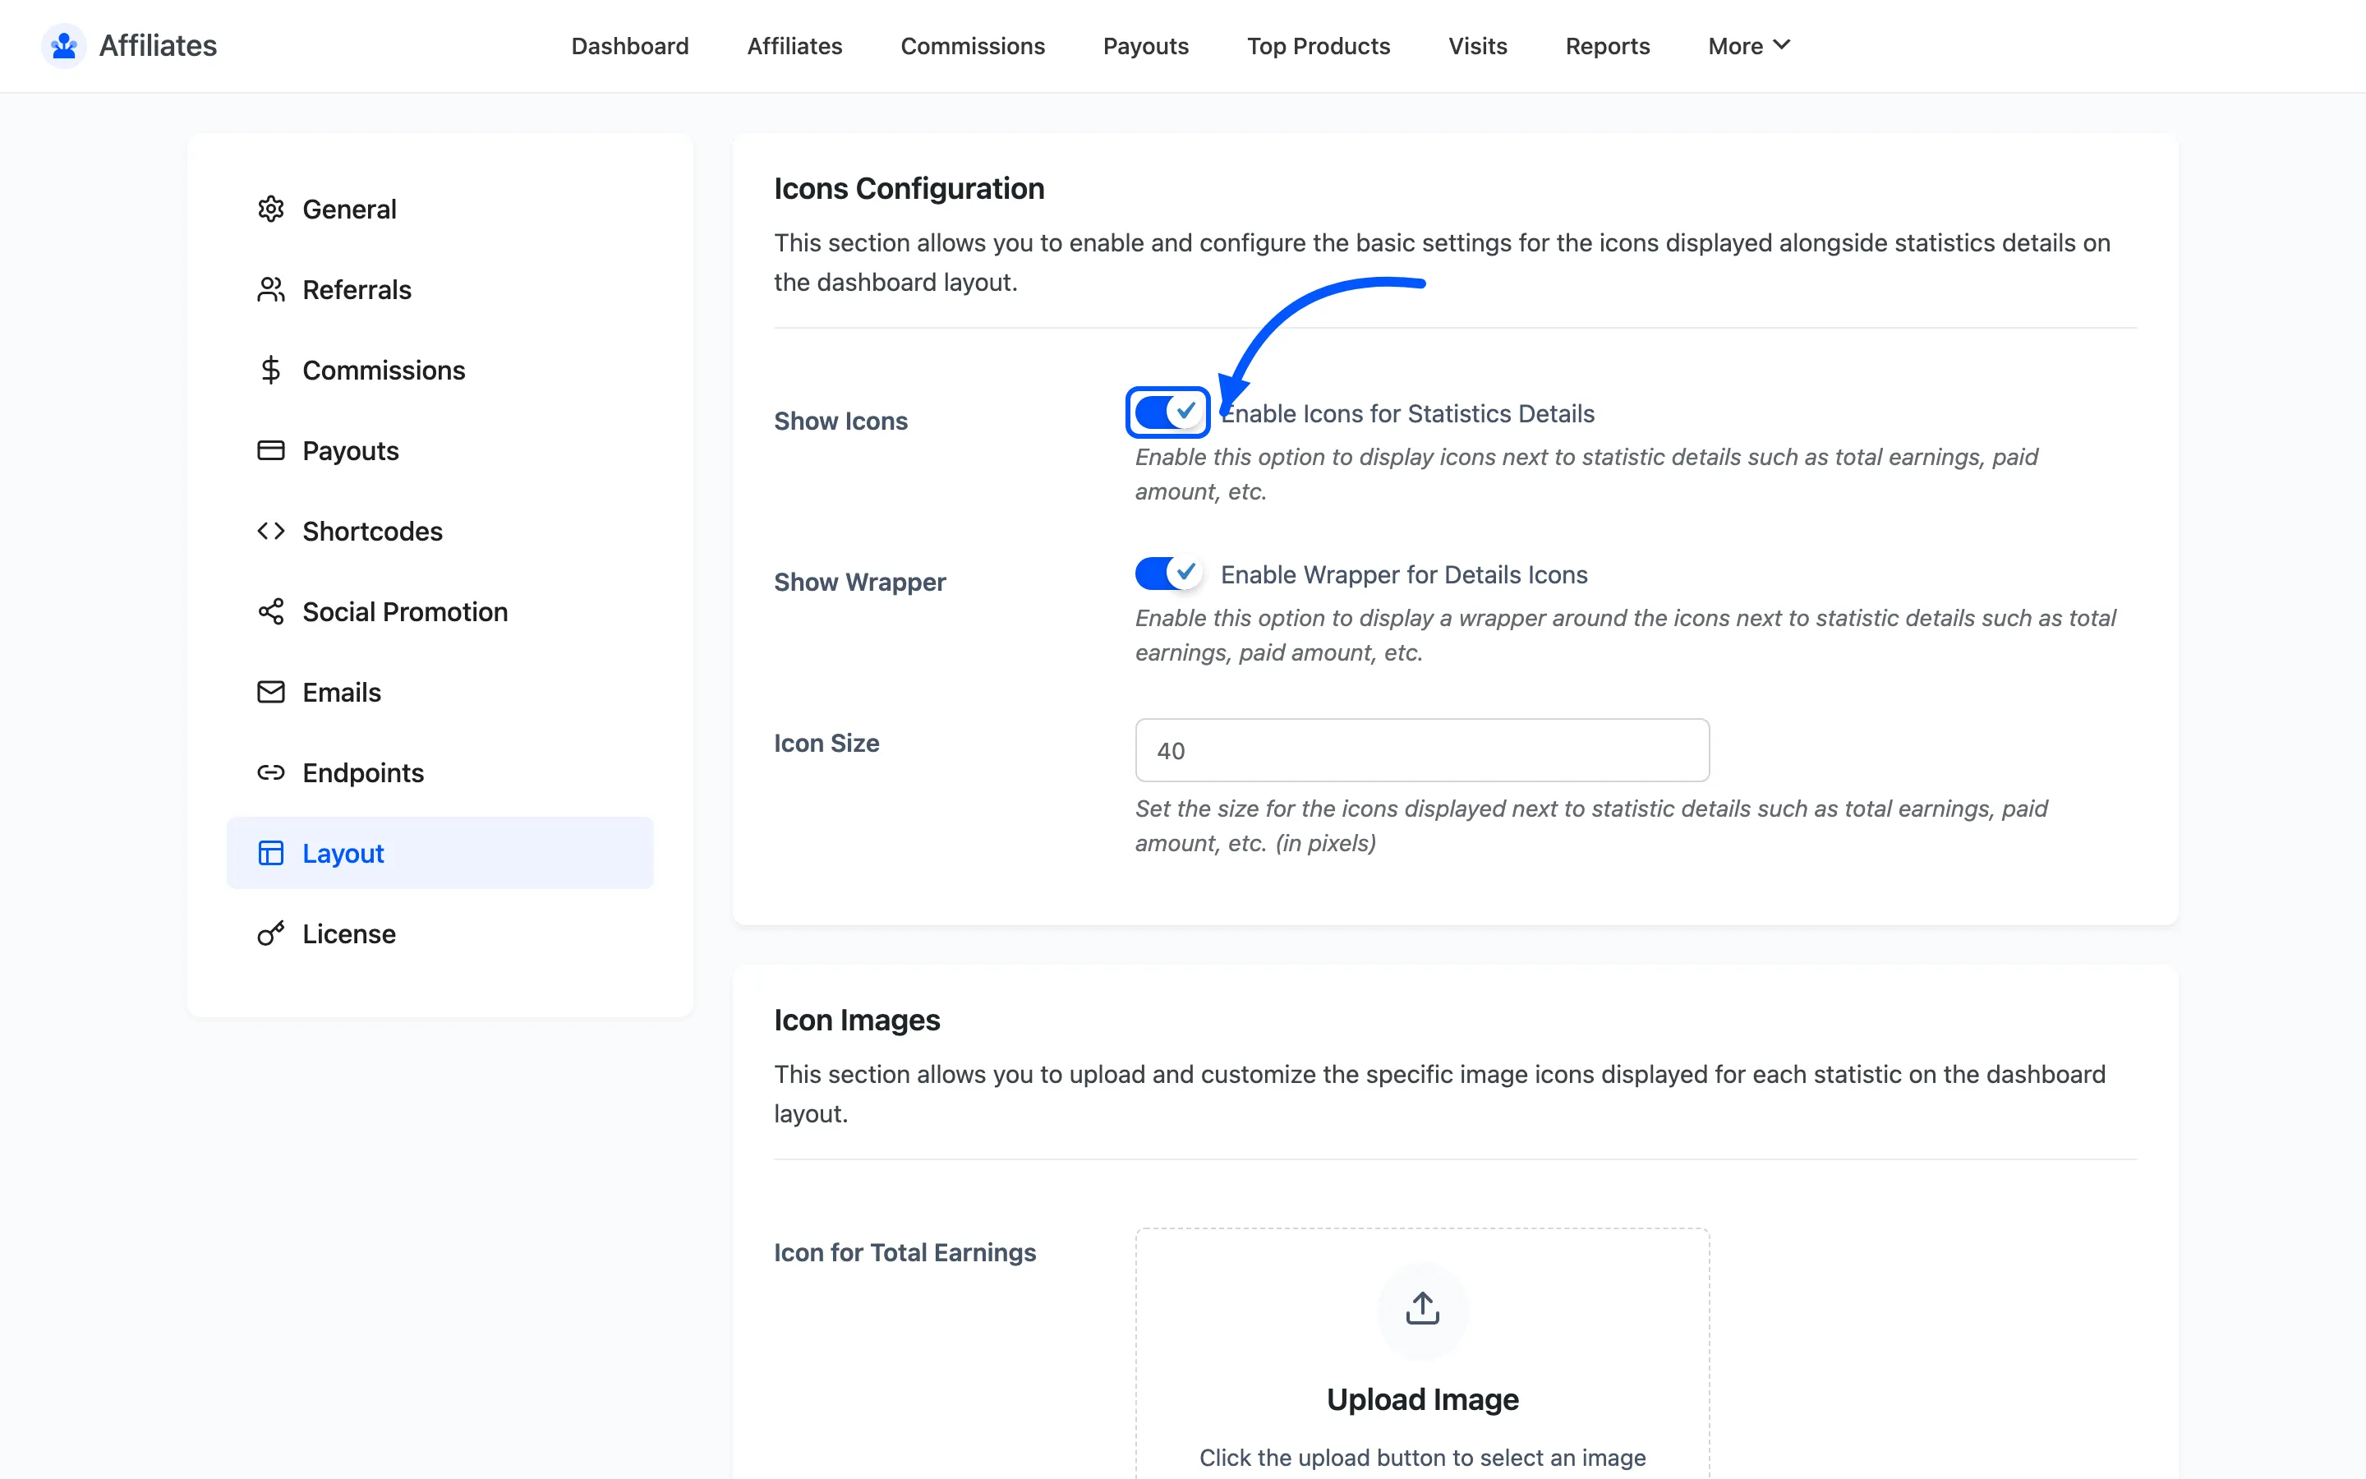The width and height of the screenshot is (2366, 1479).
Task: Open Commissions settings in sidebar
Action: pyautogui.click(x=440, y=370)
